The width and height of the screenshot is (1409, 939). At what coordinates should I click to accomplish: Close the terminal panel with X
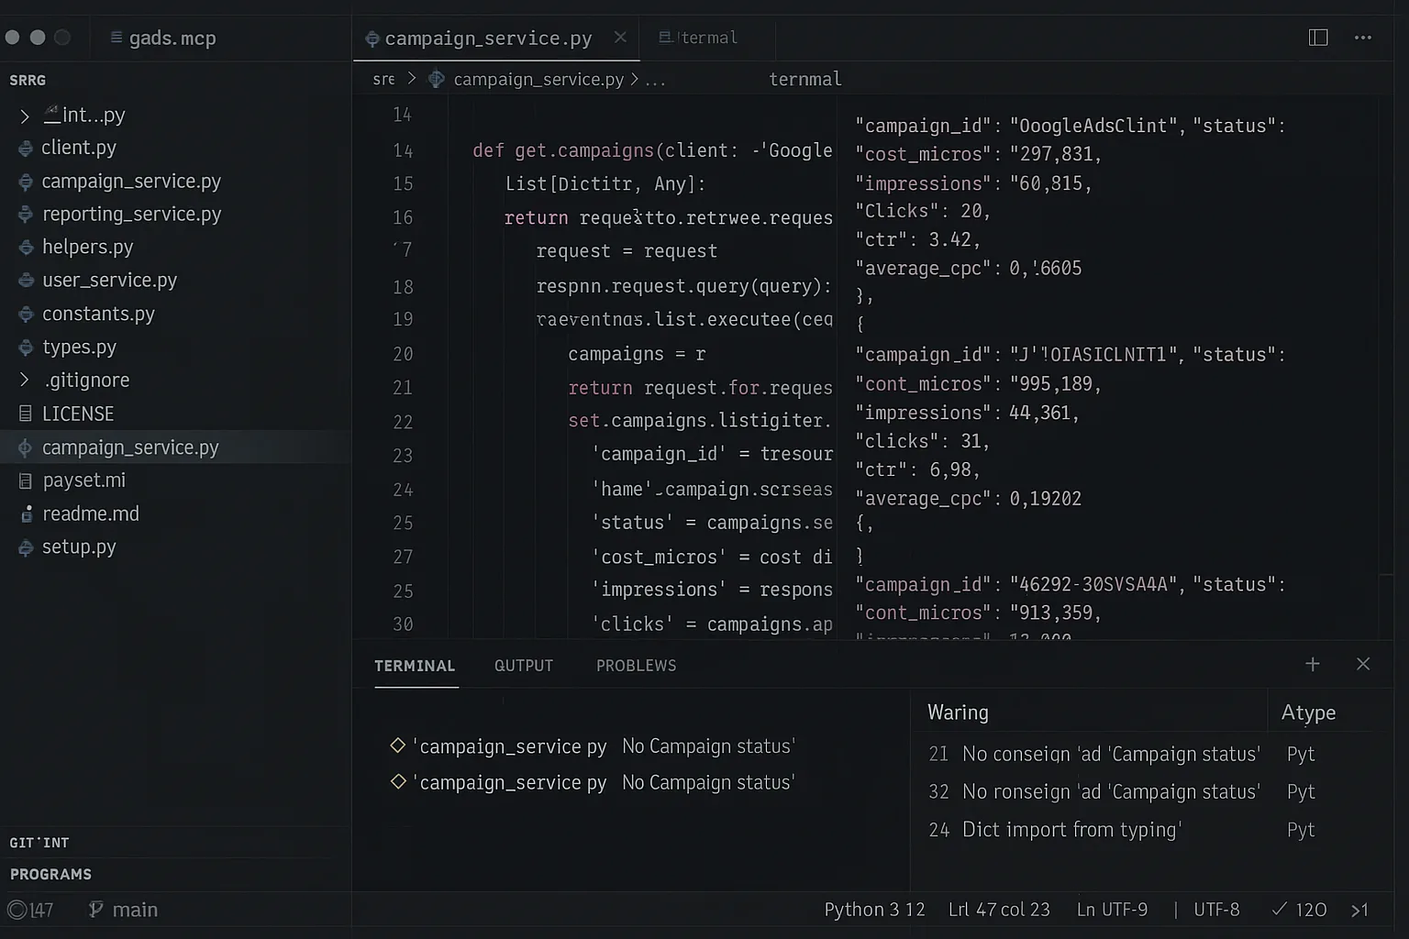click(1363, 664)
